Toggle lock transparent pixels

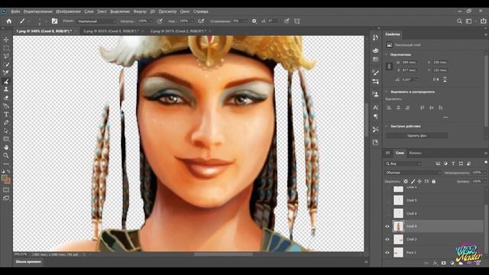pos(406,181)
